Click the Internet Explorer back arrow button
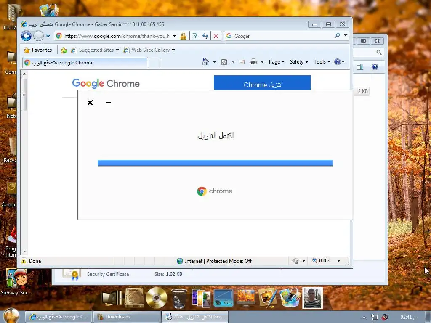This screenshot has width=431, height=323. click(x=27, y=36)
